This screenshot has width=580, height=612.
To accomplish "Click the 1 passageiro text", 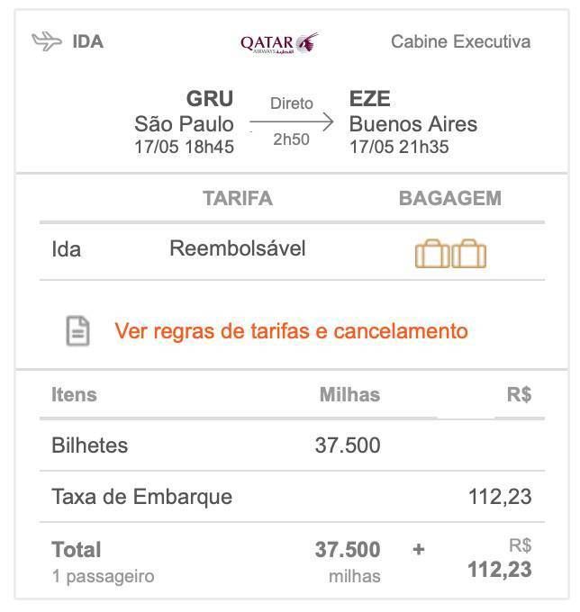I will pyautogui.click(x=103, y=577).
